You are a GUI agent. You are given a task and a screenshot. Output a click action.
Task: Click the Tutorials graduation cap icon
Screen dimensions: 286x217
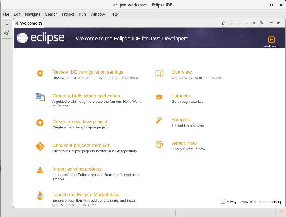[159, 97]
